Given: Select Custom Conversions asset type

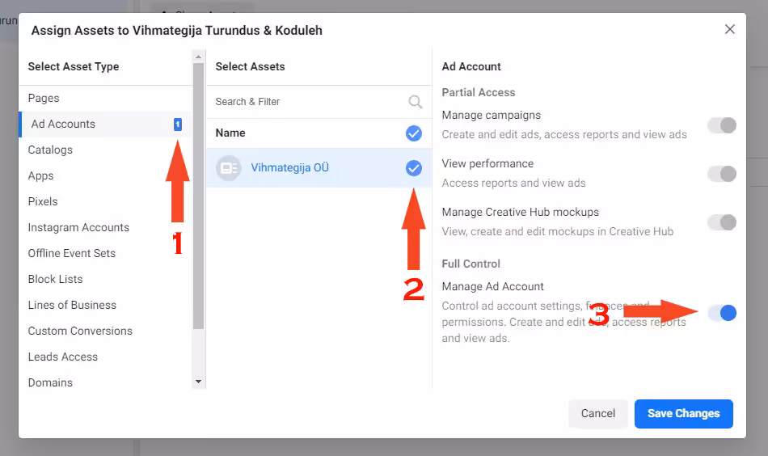Looking at the screenshot, I should coord(80,331).
